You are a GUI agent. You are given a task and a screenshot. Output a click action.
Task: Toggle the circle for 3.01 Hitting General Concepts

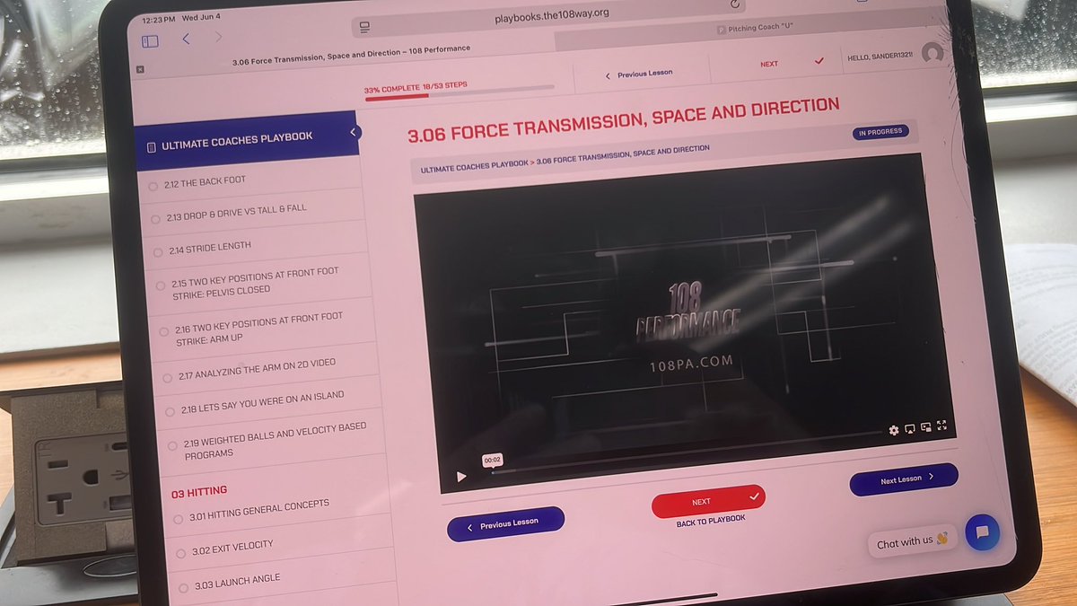click(x=179, y=518)
